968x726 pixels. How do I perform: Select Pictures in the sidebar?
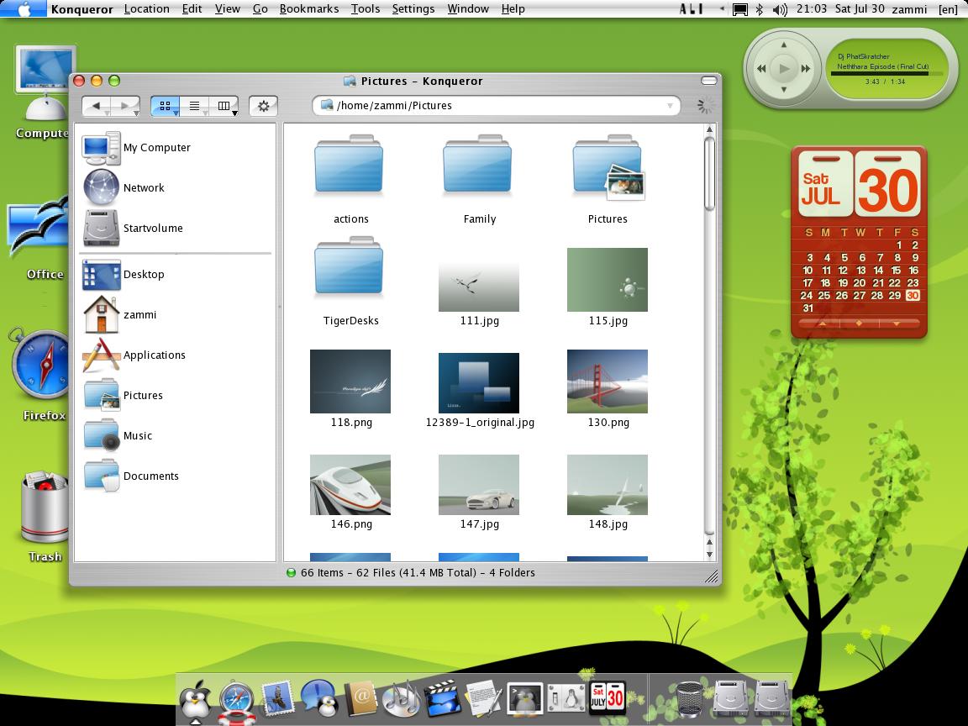point(123,395)
